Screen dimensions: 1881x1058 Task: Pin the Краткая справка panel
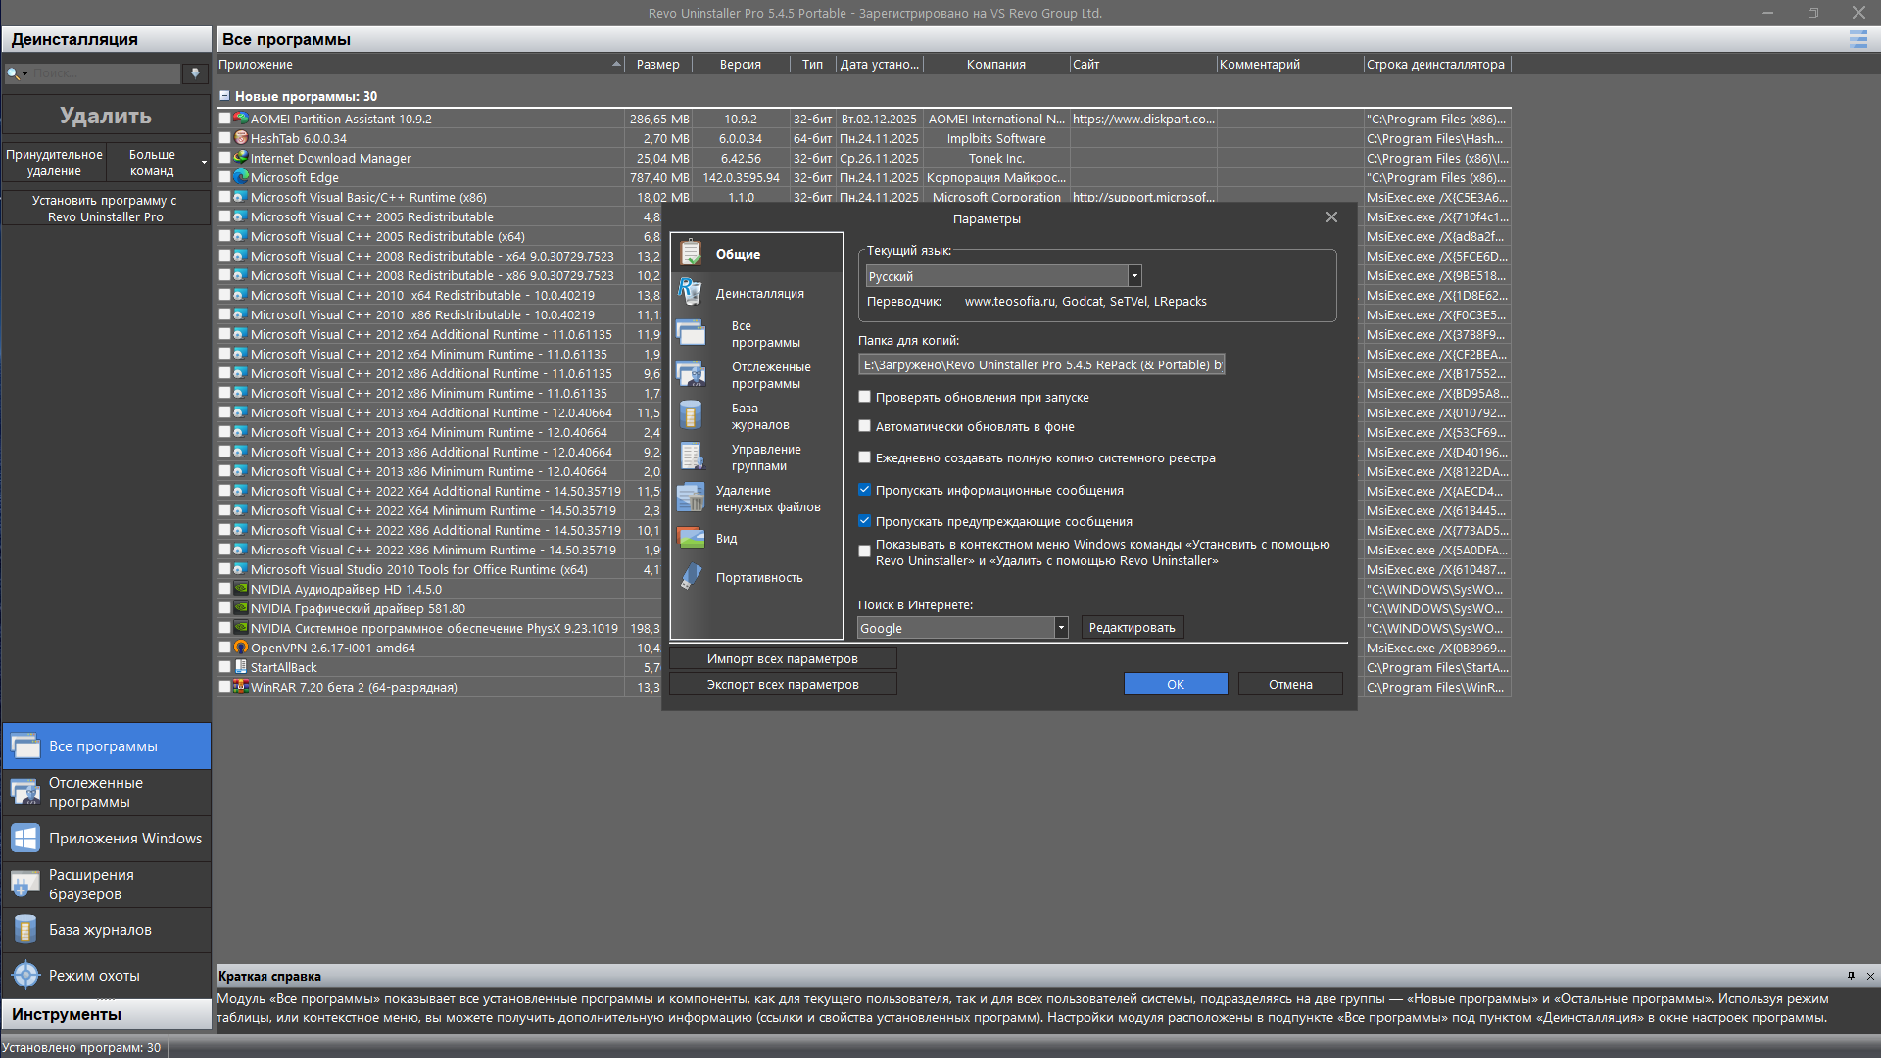coord(1851,976)
